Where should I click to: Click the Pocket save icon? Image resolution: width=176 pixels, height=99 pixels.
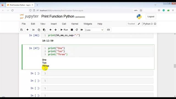(159, 10)
